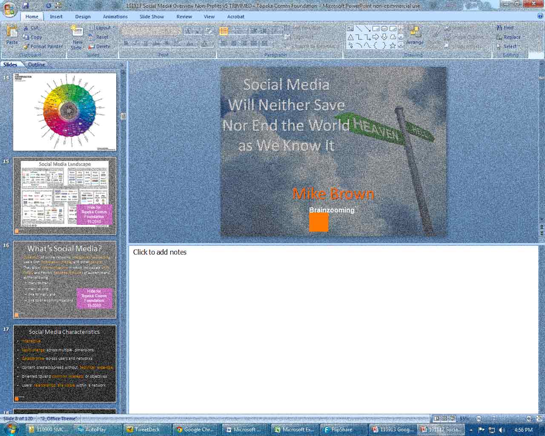Click to add notes field
545x436 pixels.
(333, 329)
